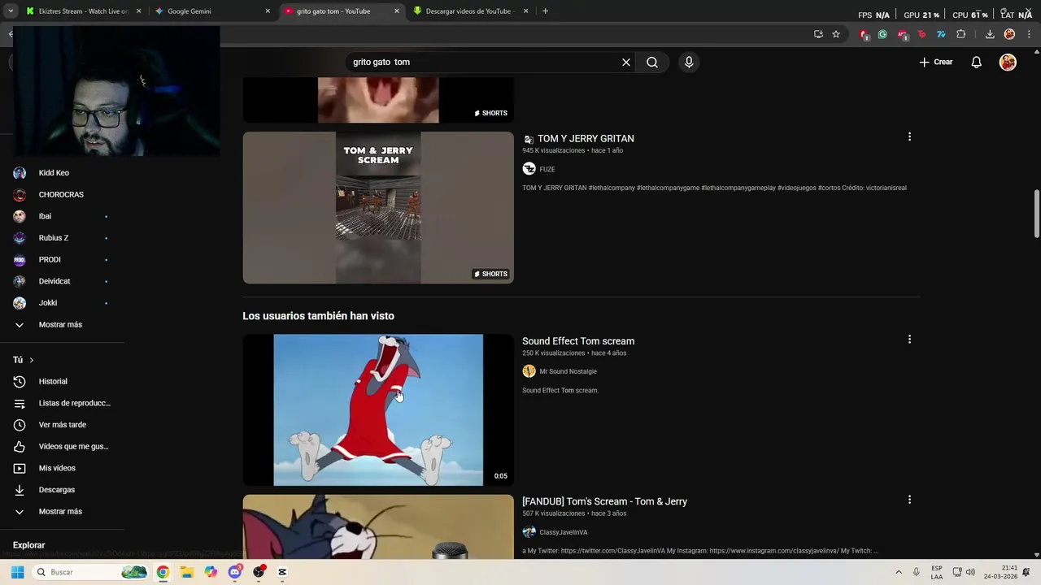Click the page vertical scrollbar thumb
This screenshot has width=1041, height=585.
(1036, 214)
